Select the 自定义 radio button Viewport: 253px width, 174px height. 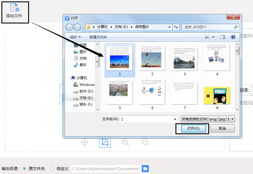52,169
